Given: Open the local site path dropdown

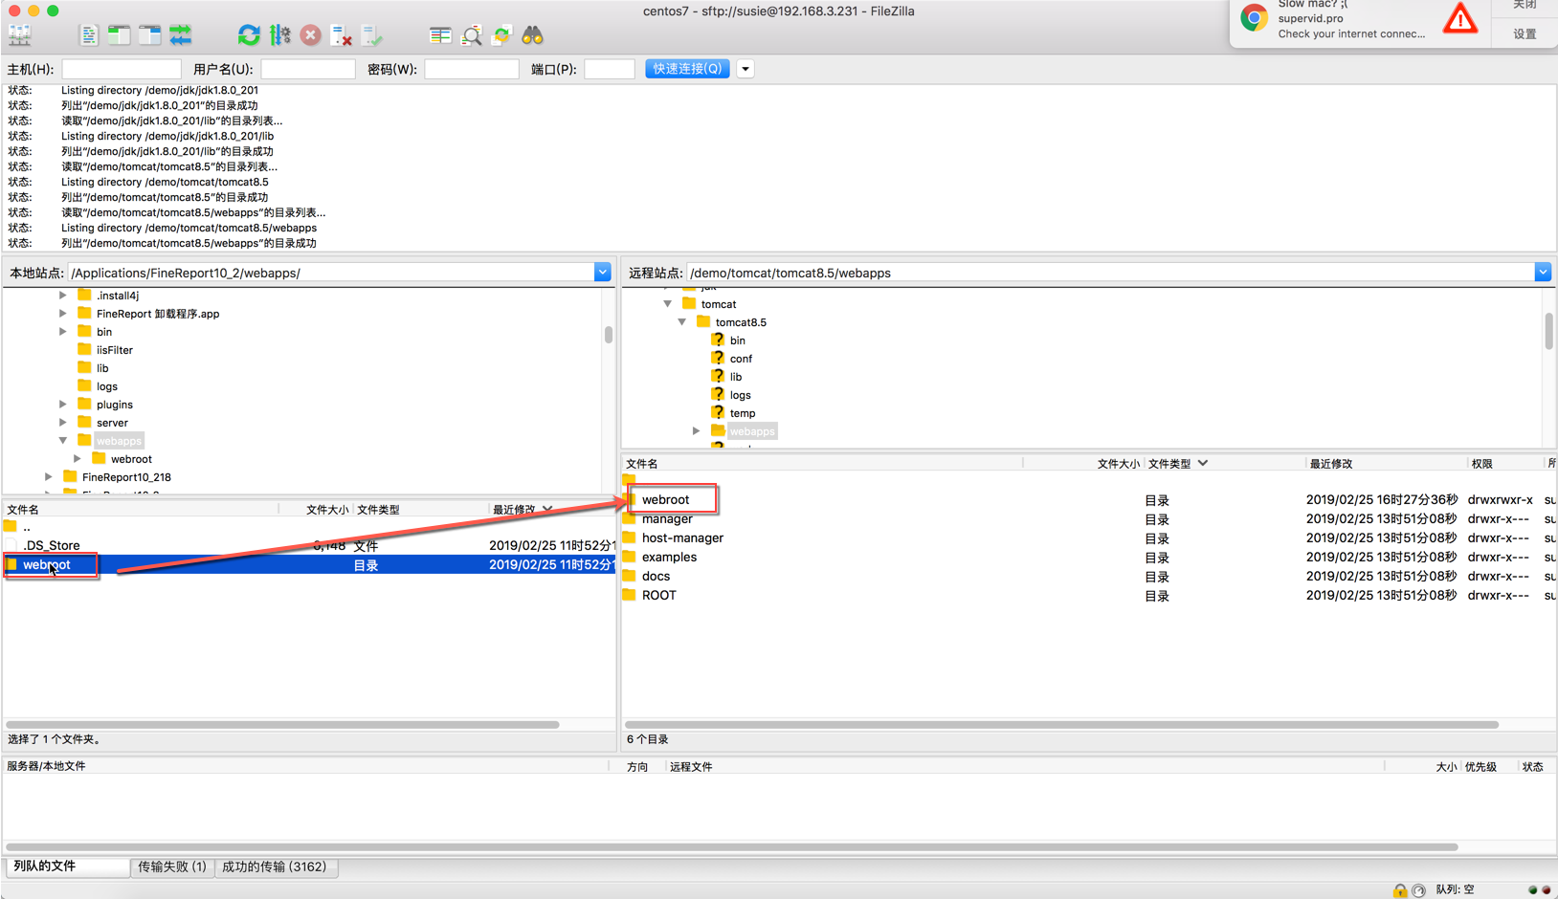Looking at the screenshot, I should pos(602,273).
